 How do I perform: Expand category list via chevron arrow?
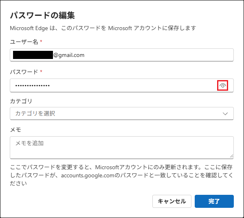click(x=225, y=114)
